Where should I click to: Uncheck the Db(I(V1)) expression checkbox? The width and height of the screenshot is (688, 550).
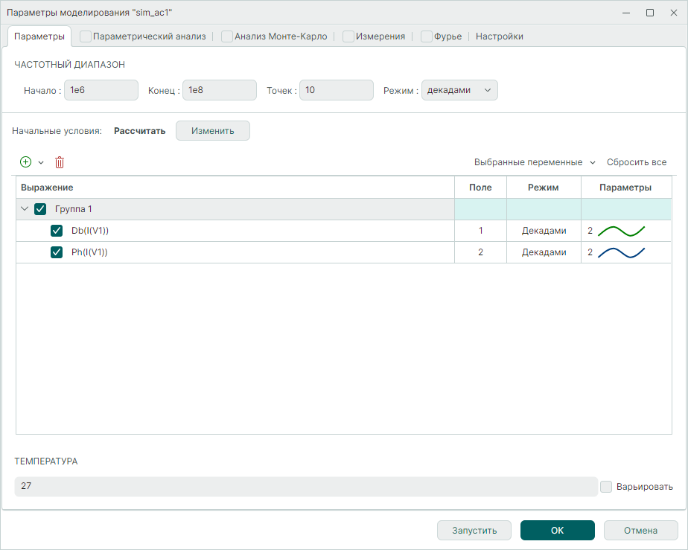(57, 231)
